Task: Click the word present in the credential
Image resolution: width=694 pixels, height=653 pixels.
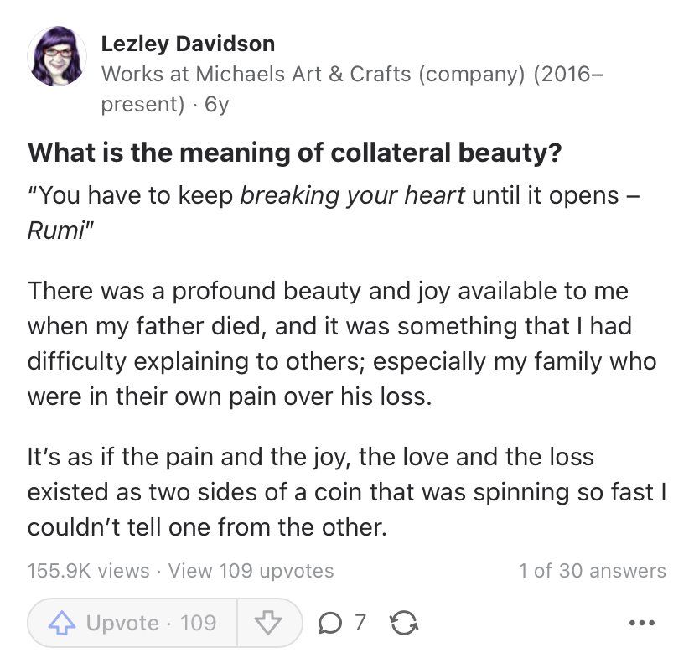Action: (x=142, y=105)
